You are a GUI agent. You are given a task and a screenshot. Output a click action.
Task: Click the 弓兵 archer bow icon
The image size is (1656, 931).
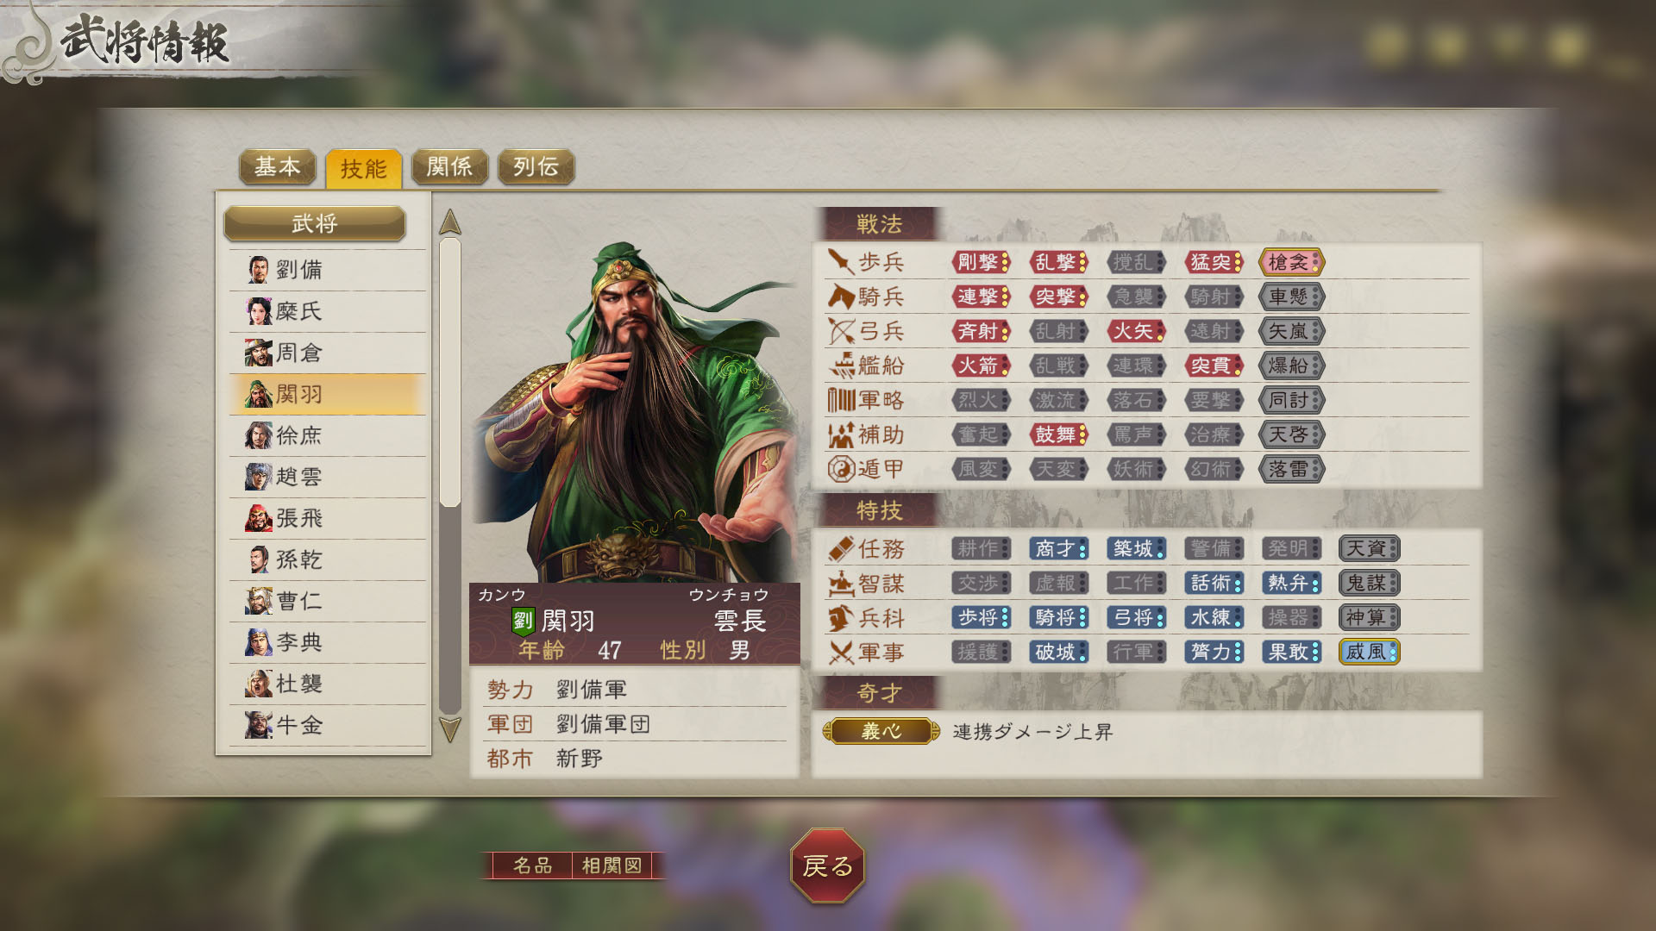[841, 330]
